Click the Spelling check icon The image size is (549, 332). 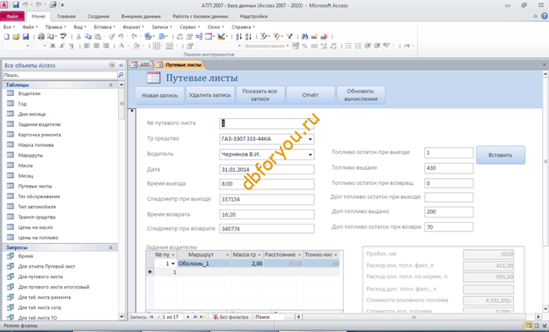(63, 36)
